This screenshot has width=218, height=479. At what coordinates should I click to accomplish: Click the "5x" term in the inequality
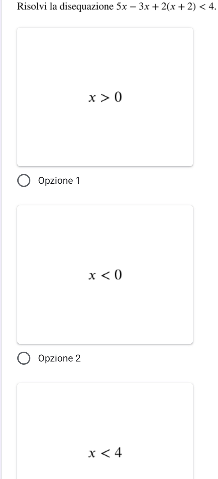(x=121, y=6)
